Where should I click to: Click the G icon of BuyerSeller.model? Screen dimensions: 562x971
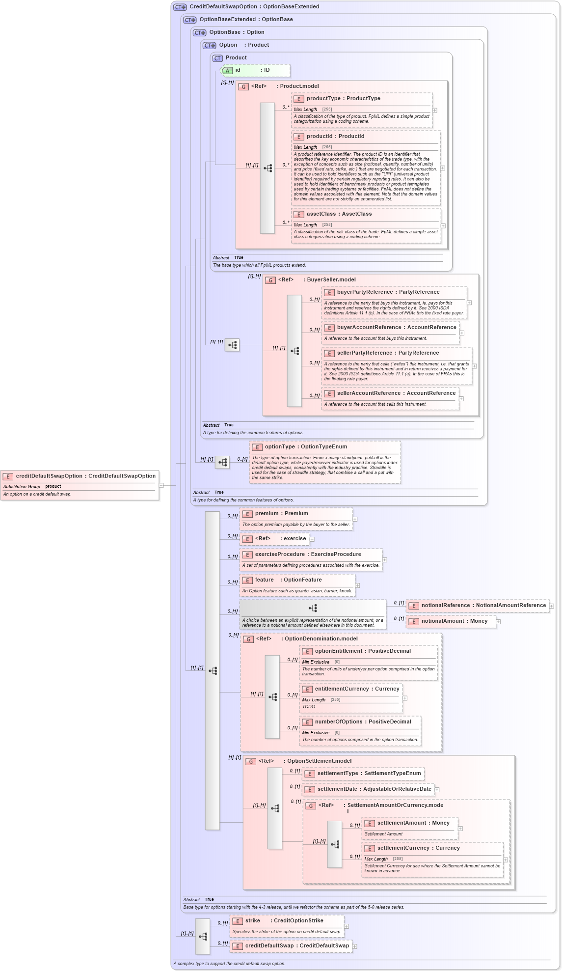click(270, 280)
